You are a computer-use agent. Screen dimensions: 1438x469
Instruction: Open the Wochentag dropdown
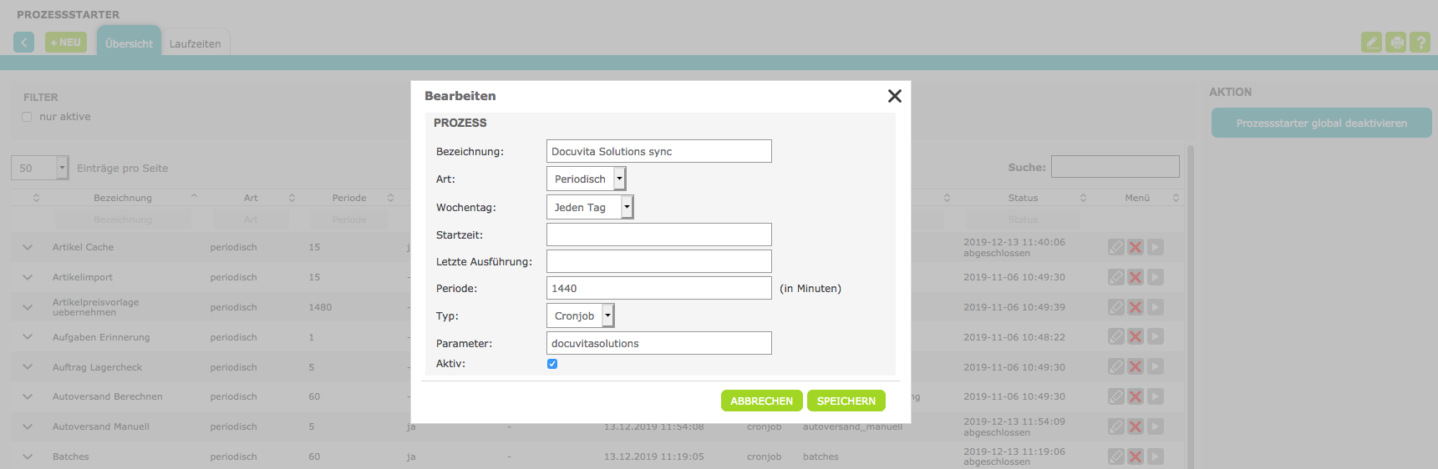pos(590,207)
